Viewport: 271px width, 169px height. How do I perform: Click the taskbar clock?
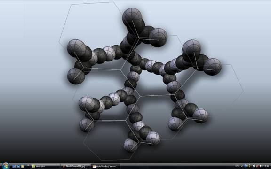click(x=266, y=166)
